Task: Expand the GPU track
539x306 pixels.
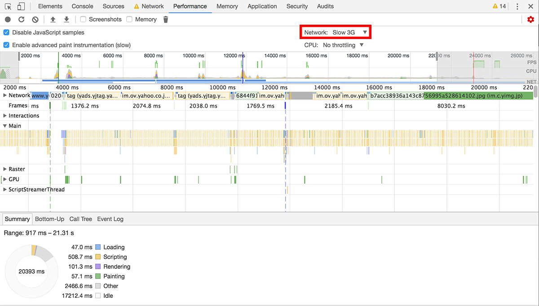Action: pos(5,179)
